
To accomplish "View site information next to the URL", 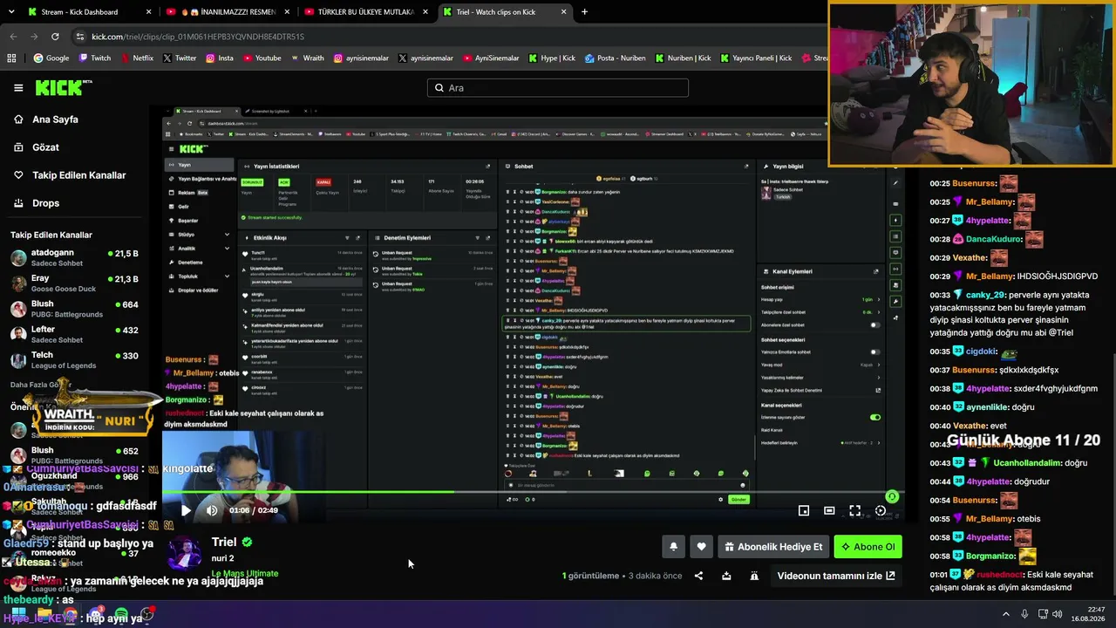I will [80, 37].
